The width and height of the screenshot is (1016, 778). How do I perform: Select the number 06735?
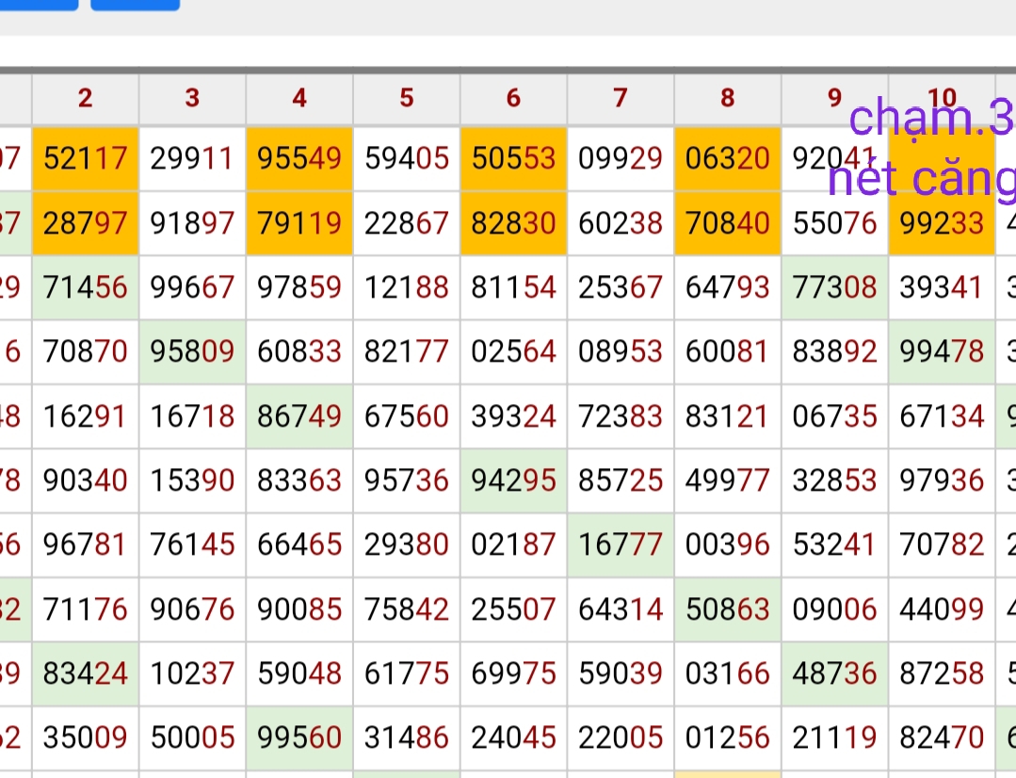pyautogui.click(x=834, y=416)
